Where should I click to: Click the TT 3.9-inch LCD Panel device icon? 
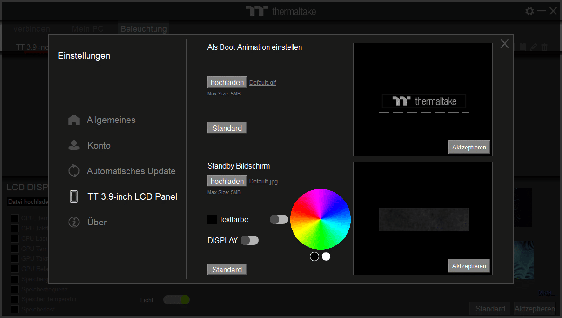(x=74, y=196)
